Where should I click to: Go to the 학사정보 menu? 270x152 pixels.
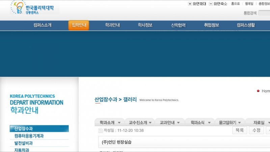point(145,25)
